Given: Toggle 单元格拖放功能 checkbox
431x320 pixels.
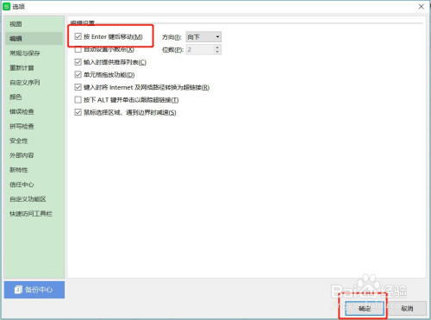Looking at the screenshot, I should [x=78, y=75].
